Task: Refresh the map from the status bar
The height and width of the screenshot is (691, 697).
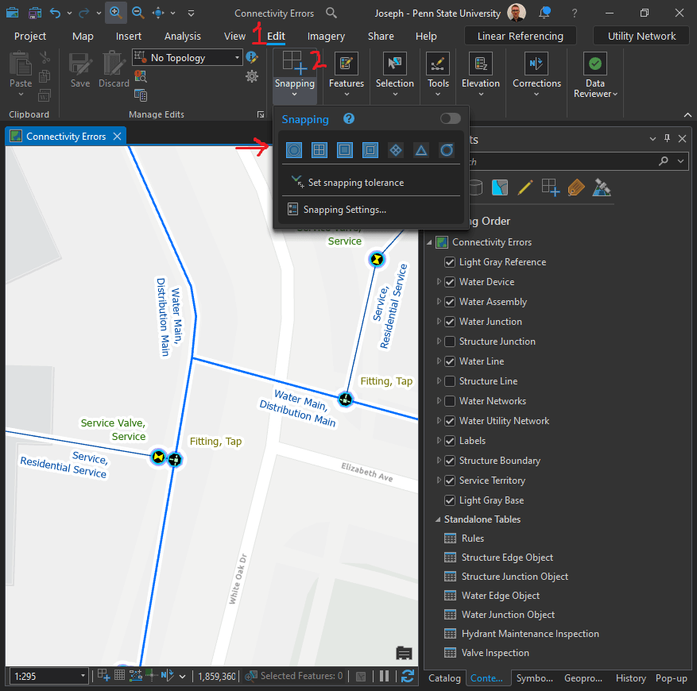Action: (408, 676)
